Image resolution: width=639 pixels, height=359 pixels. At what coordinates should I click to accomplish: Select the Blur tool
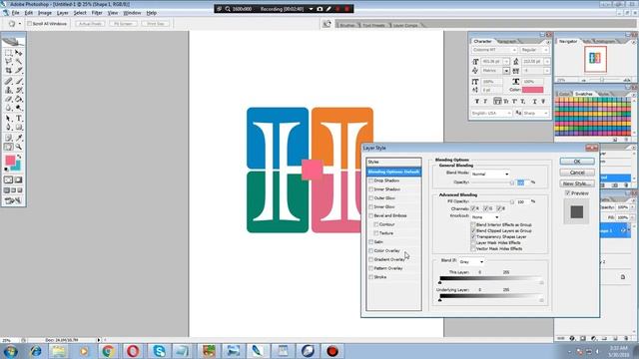[x=9, y=108]
